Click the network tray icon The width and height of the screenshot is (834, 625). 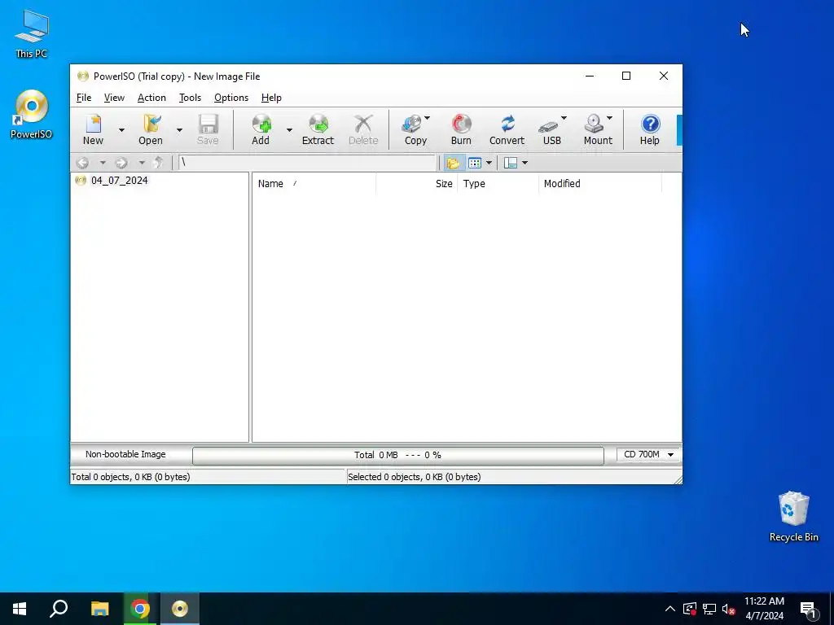coord(709,609)
